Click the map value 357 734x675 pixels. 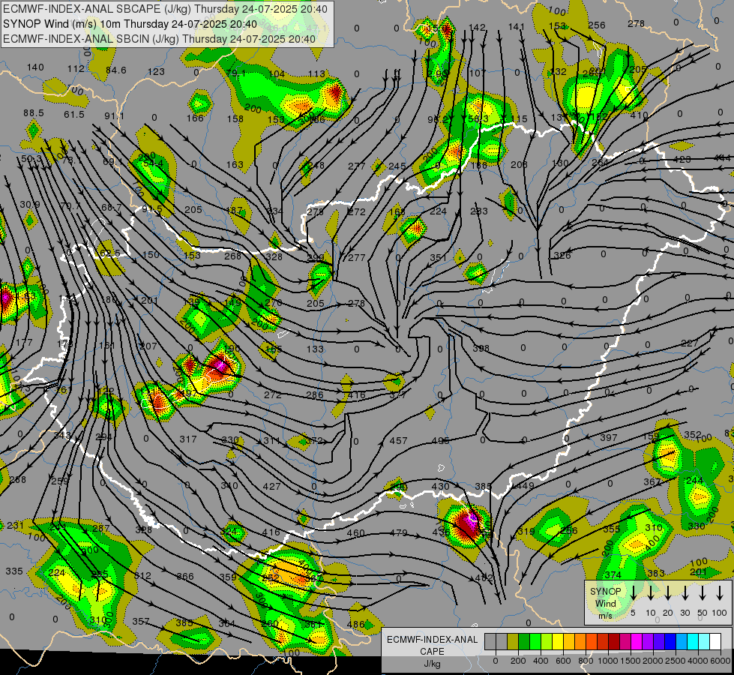[x=141, y=622]
